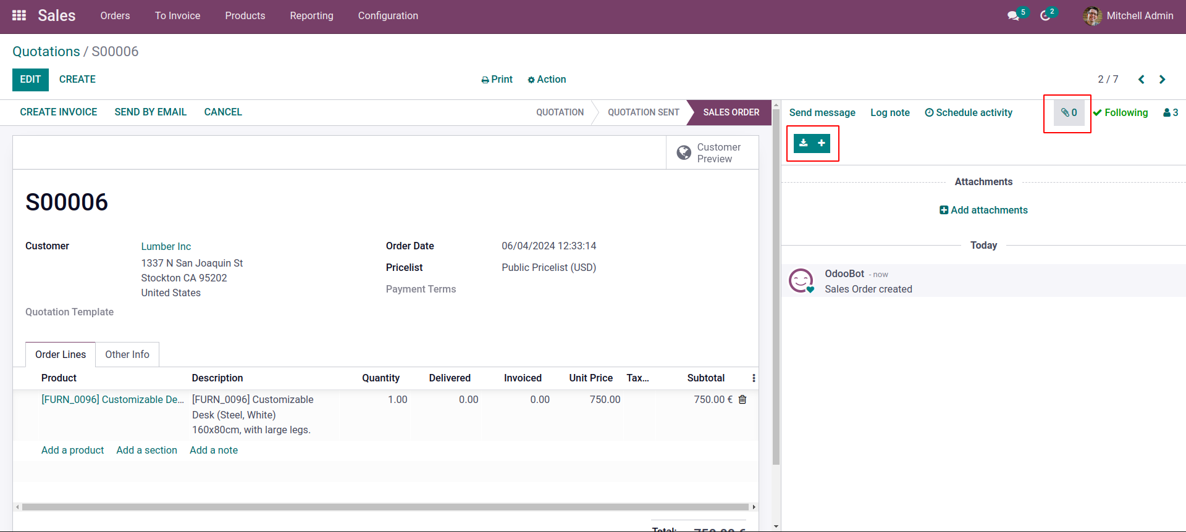Click Schedule activity
1186x532 pixels.
pyautogui.click(x=969, y=113)
